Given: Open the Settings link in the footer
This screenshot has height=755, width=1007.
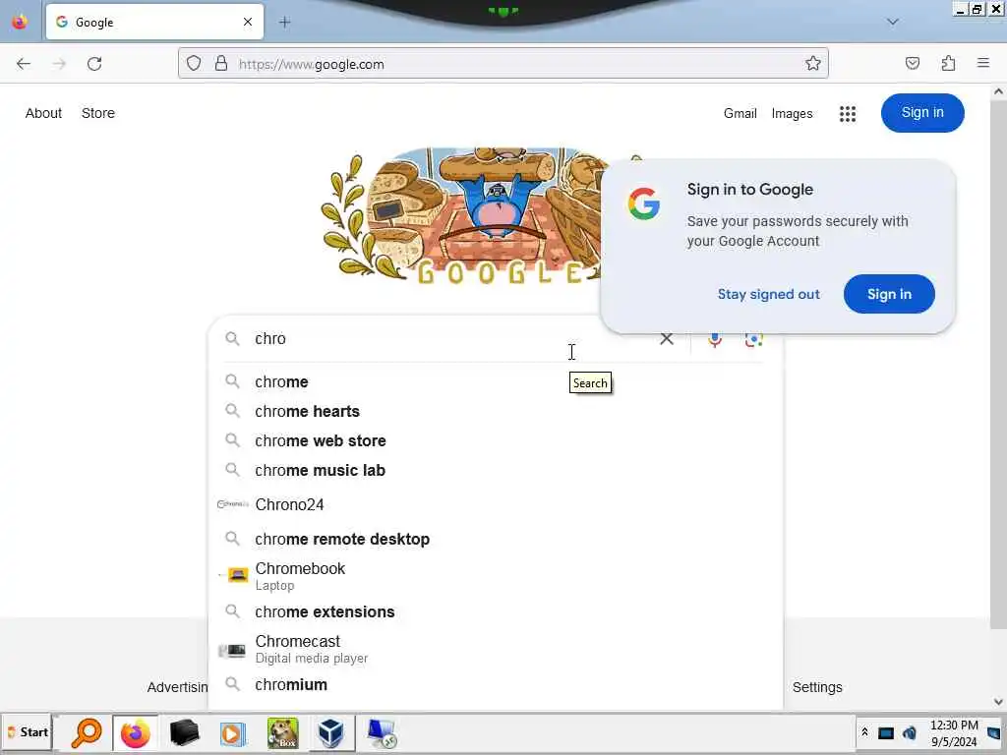Looking at the screenshot, I should (x=817, y=687).
